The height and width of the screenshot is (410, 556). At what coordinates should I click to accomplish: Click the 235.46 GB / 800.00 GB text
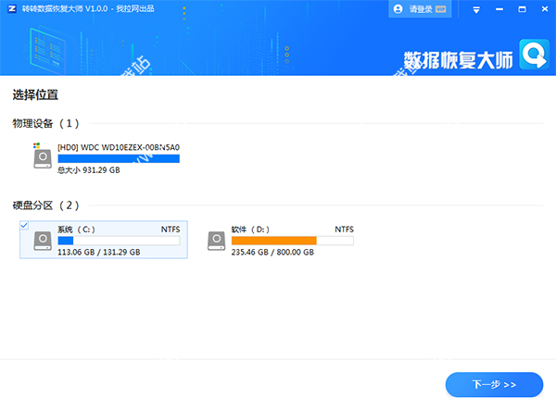(272, 252)
